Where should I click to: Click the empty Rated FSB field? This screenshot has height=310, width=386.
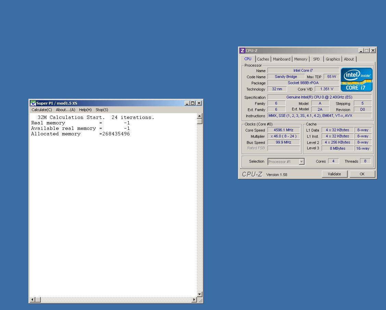point(284,148)
